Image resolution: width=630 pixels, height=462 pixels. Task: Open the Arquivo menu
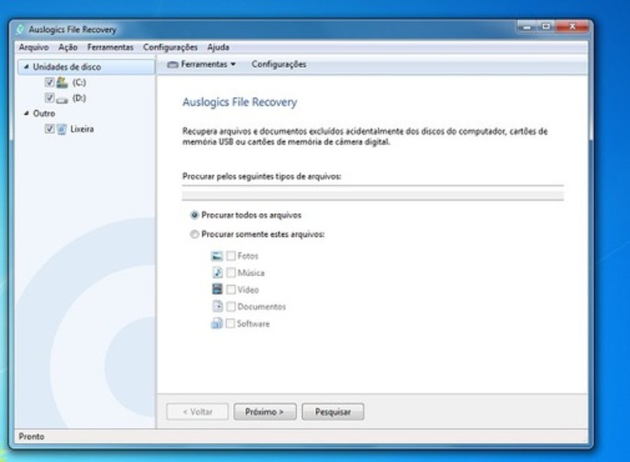tap(34, 48)
